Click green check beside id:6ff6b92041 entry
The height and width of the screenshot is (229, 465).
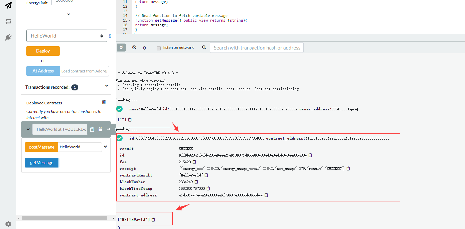119,138
